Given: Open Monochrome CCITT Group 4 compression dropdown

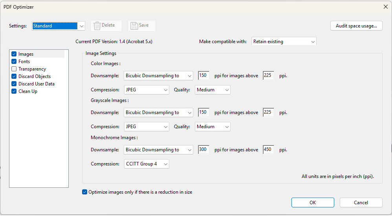Looking at the screenshot, I should [x=147, y=164].
